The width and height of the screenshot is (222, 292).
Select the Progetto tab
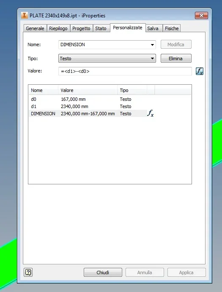(x=81, y=28)
